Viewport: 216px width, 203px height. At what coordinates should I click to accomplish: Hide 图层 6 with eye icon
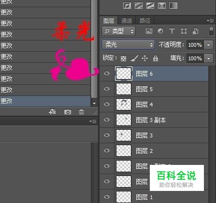click(x=107, y=73)
